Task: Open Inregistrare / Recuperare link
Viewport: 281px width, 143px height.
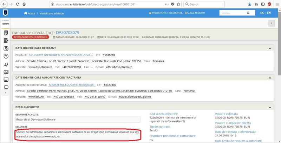Action: click(165, 13)
